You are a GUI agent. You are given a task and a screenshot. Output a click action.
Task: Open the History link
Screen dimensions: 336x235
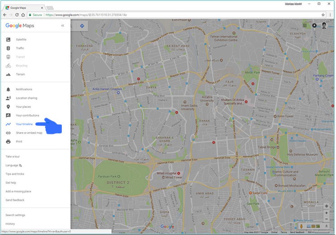[x=10, y=224]
